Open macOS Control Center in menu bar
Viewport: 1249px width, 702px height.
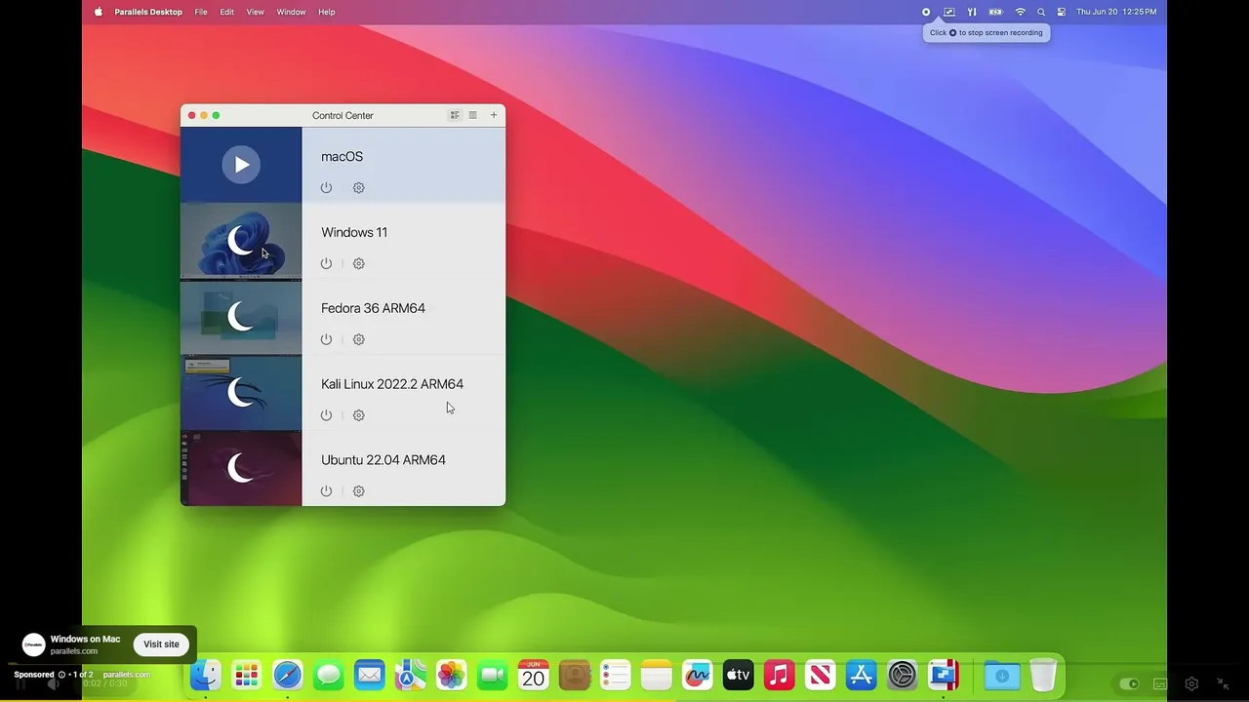point(1062,12)
